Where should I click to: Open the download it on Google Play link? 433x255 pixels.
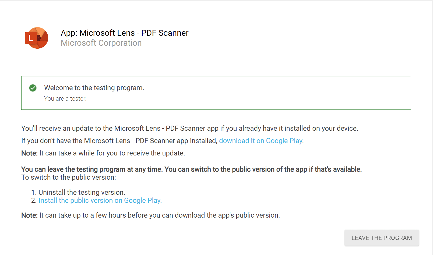click(260, 140)
